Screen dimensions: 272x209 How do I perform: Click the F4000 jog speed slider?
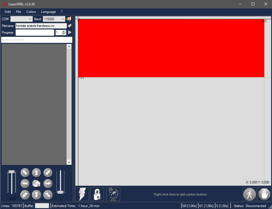tap(11, 182)
